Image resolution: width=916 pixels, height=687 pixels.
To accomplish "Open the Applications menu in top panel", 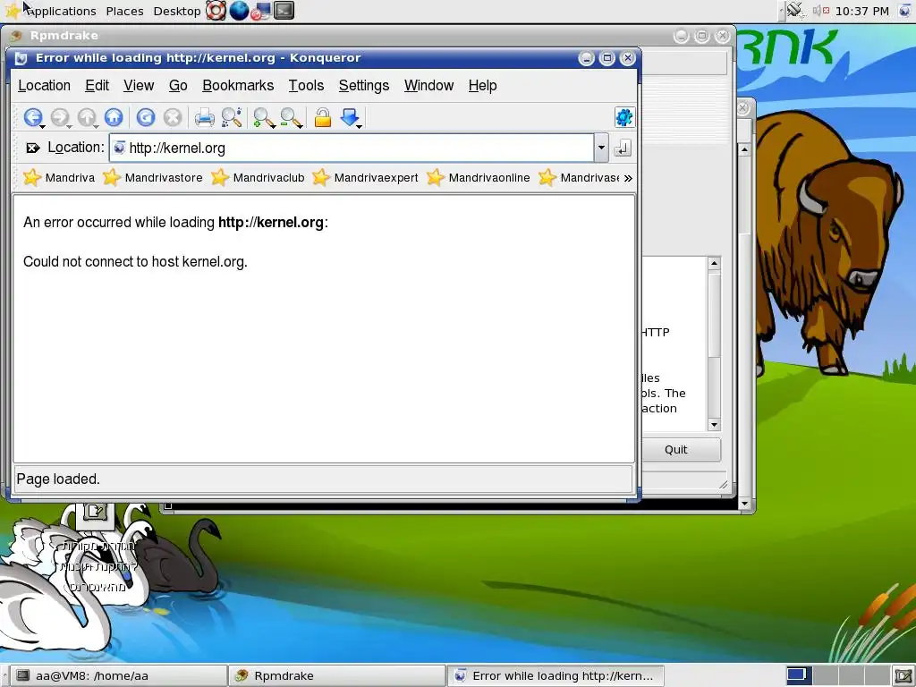I will (61, 11).
